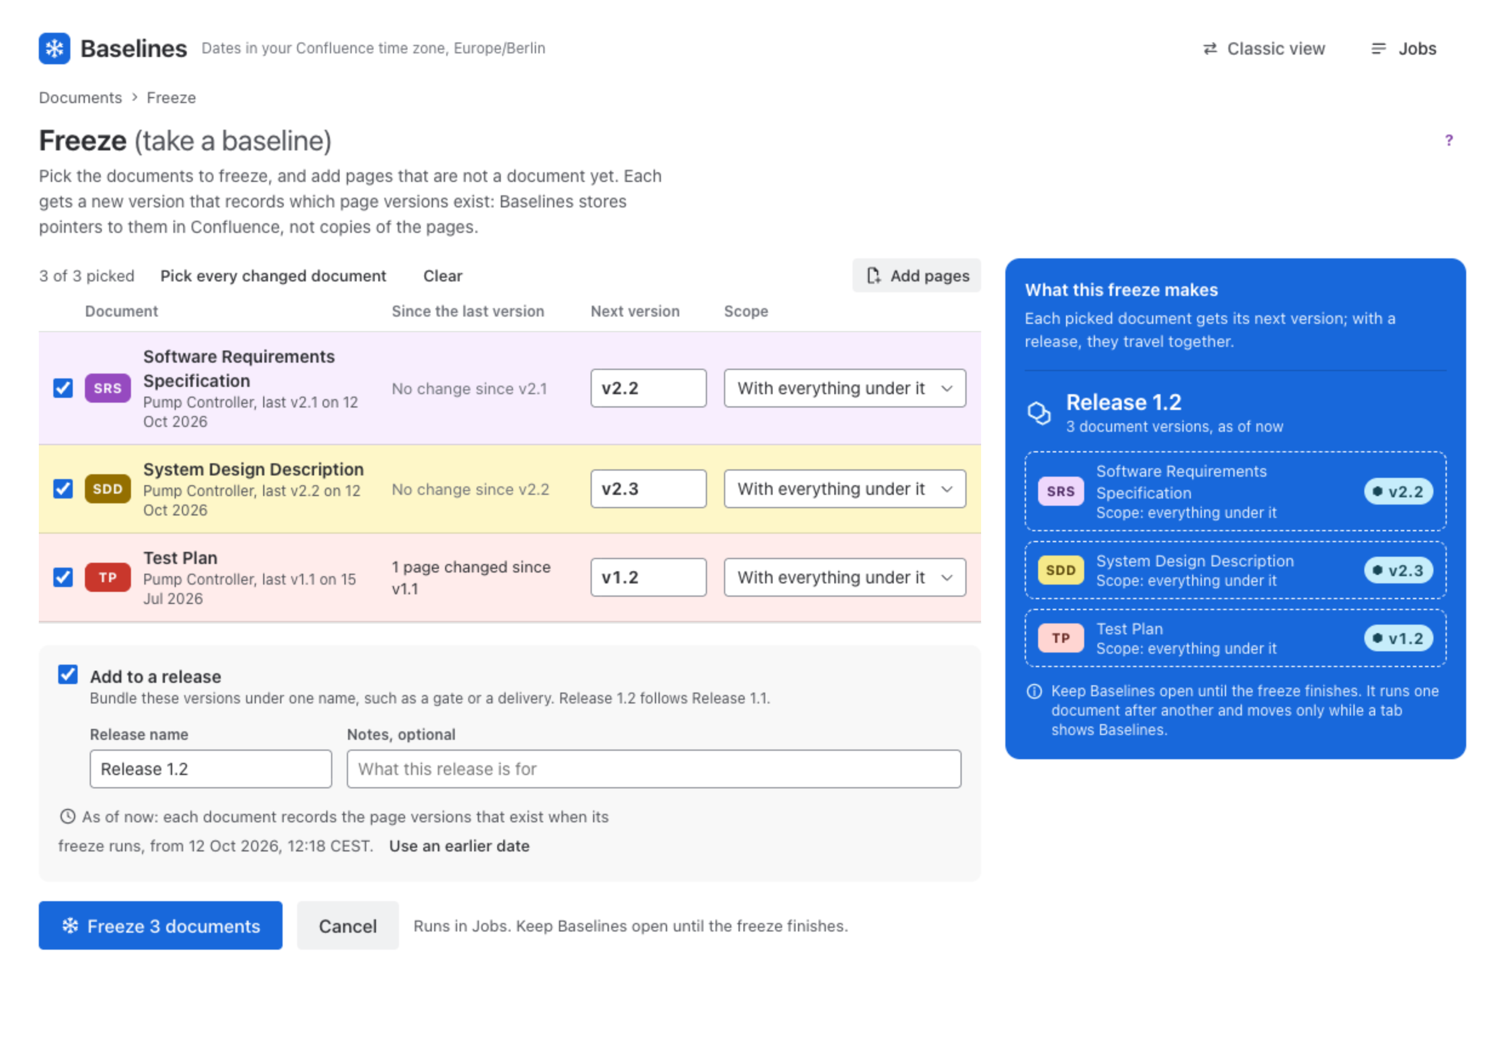Image resolution: width=1505 pixels, height=1037 pixels.
Task: Click the v2.3 next version field
Action: coord(648,489)
